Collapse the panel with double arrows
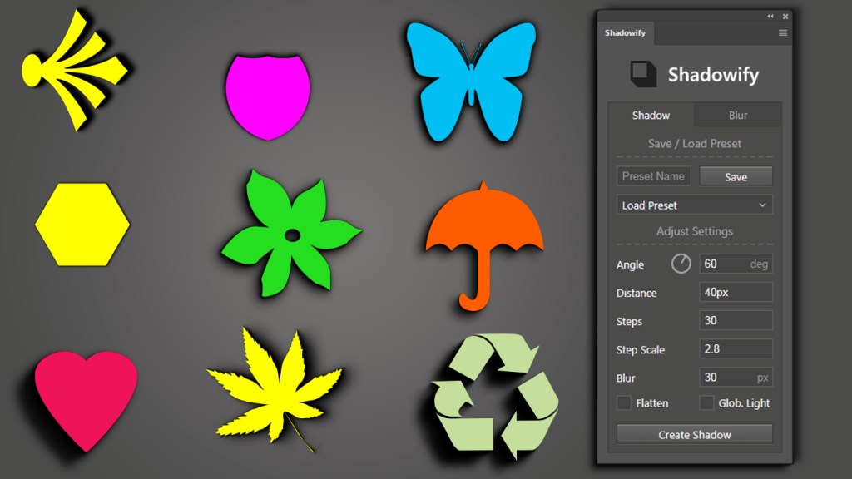 pos(770,17)
